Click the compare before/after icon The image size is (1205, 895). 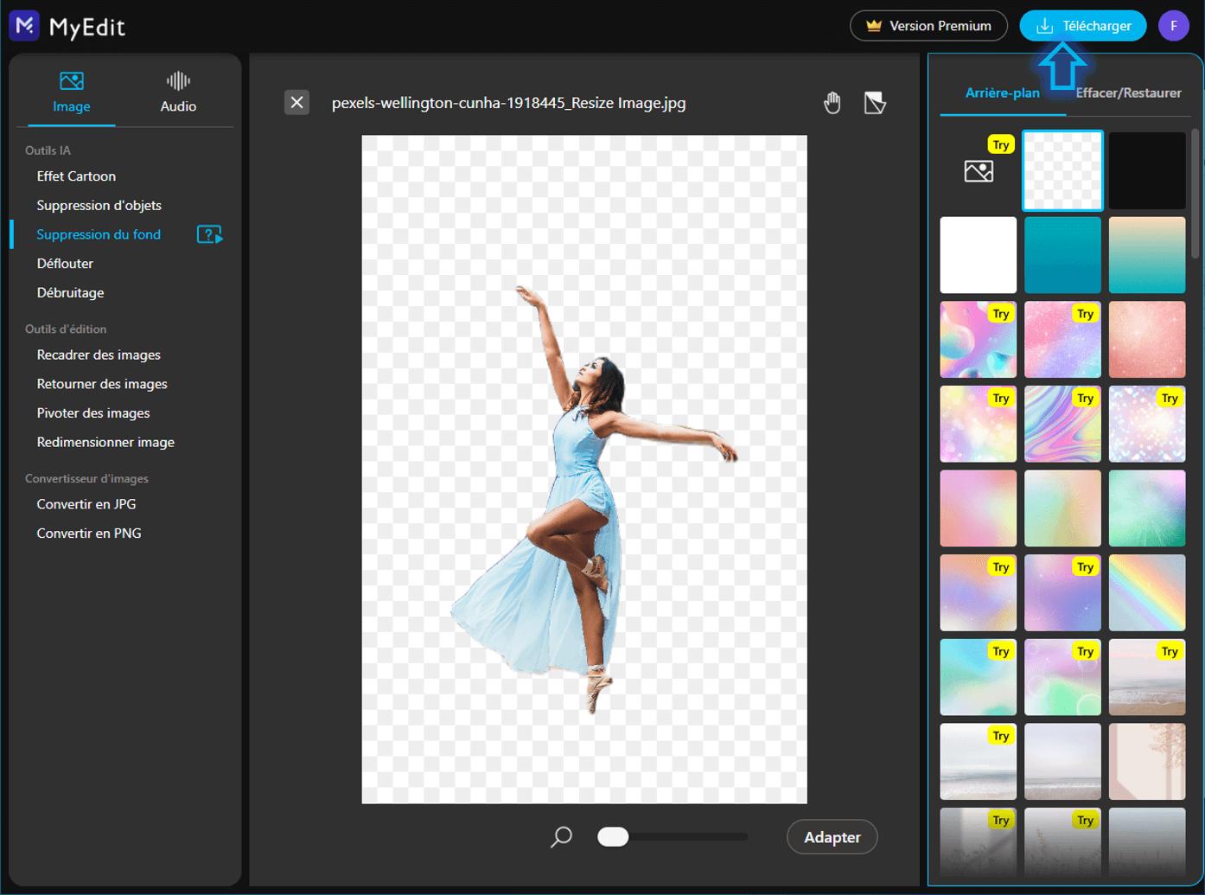875,103
